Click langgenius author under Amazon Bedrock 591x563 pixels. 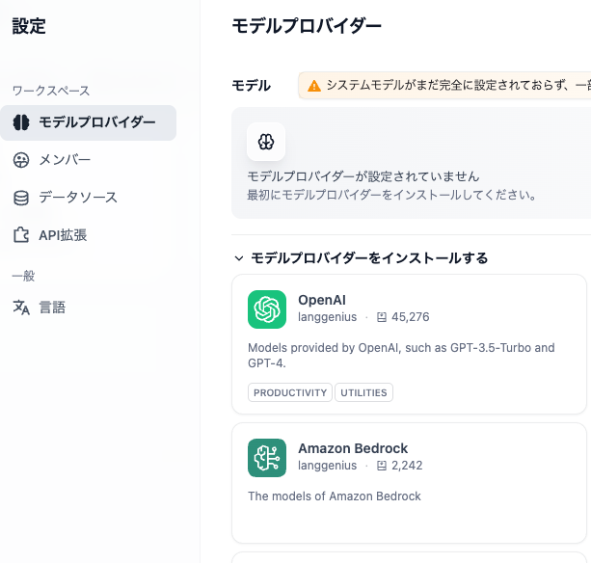(x=327, y=466)
